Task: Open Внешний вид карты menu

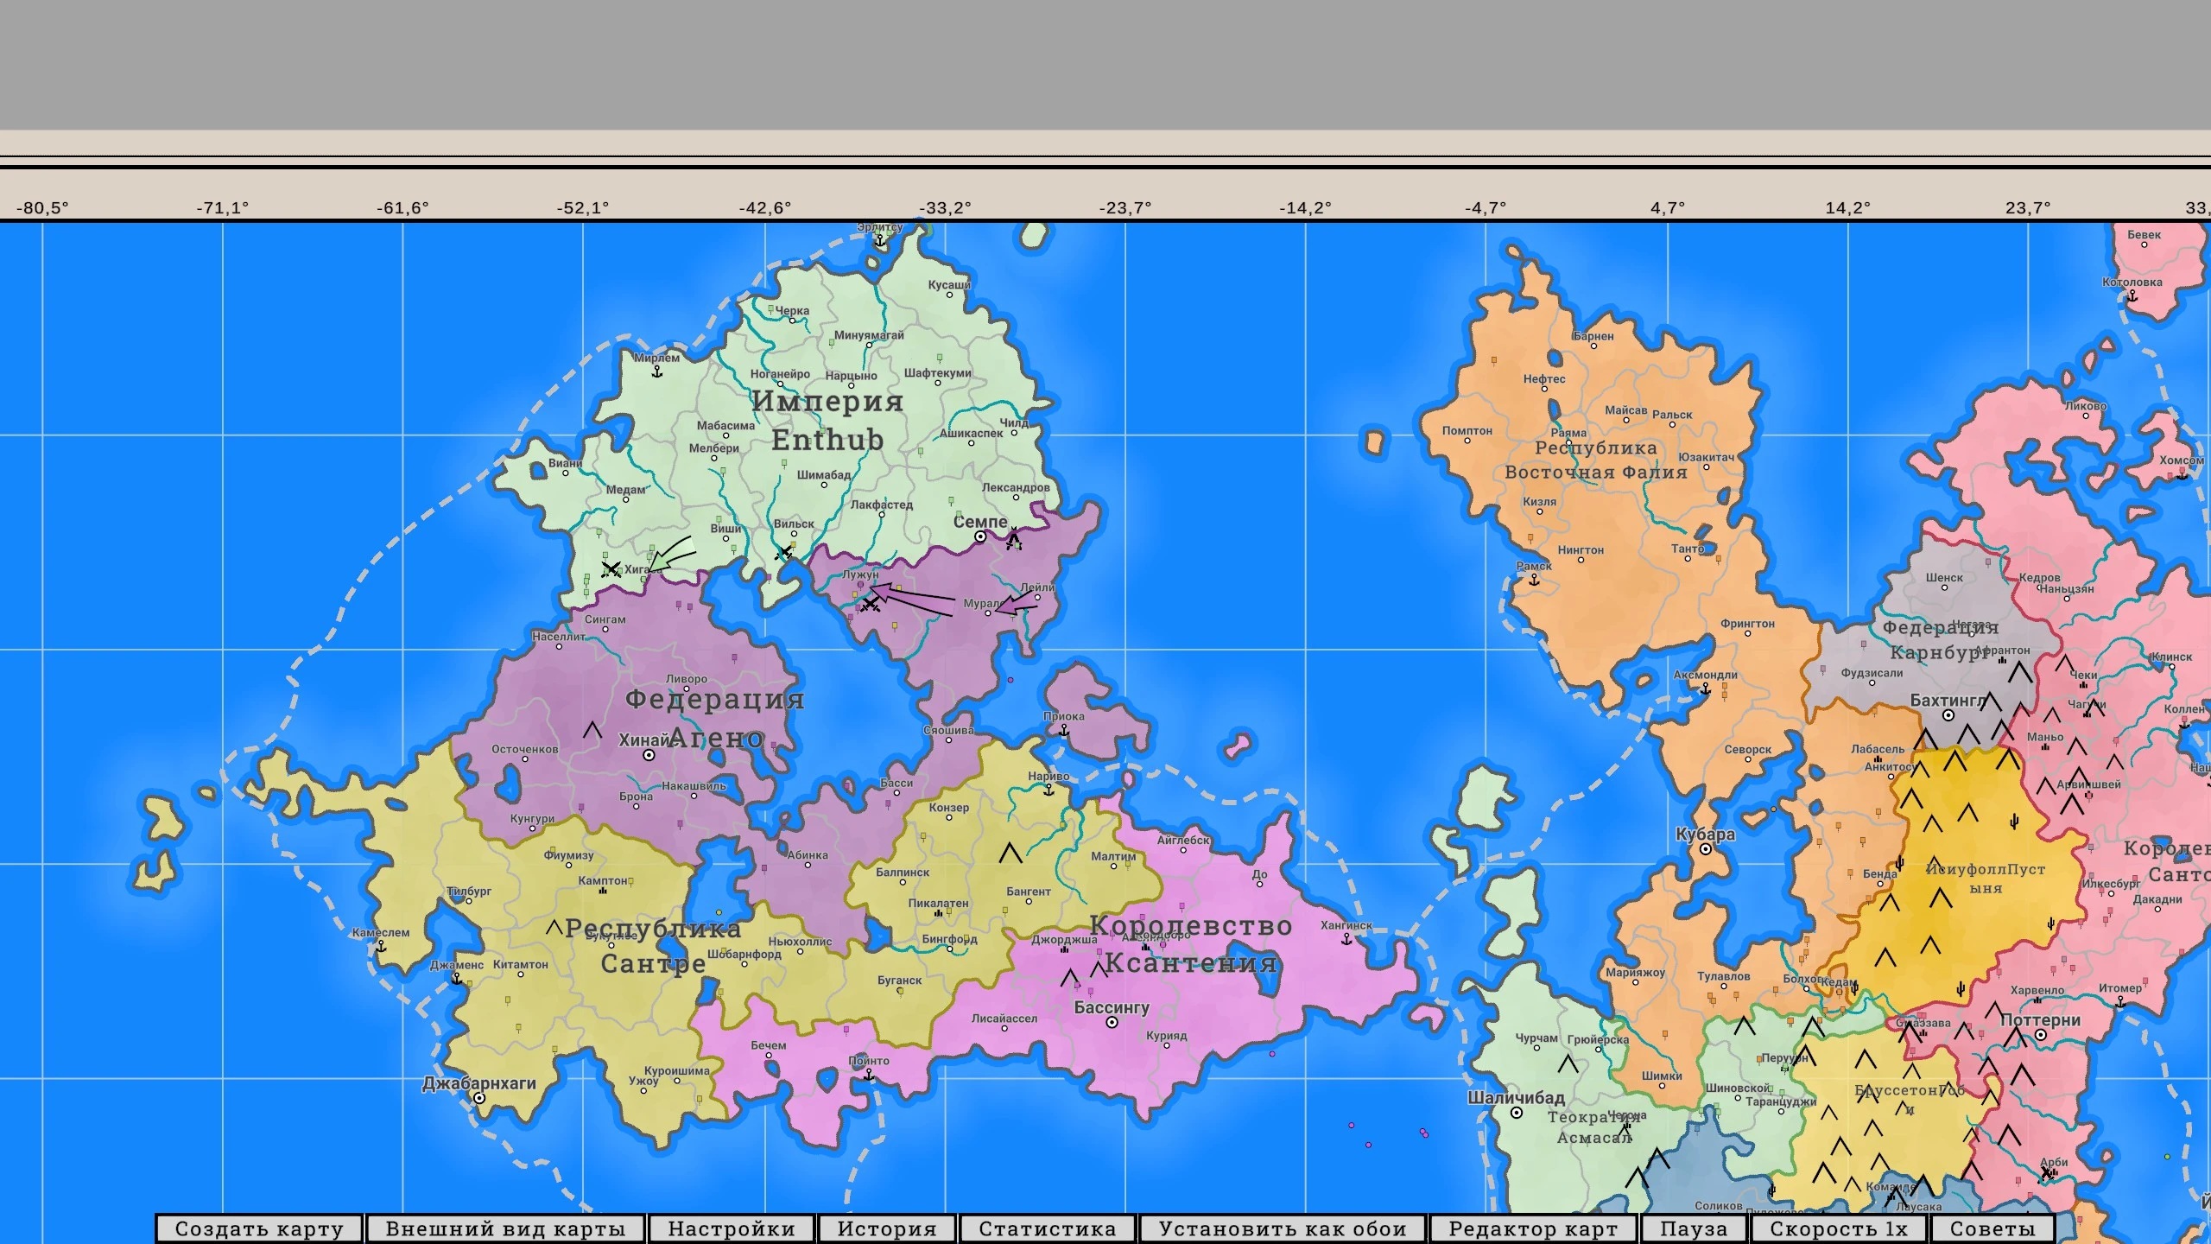Action: click(x=505, y=1228)
